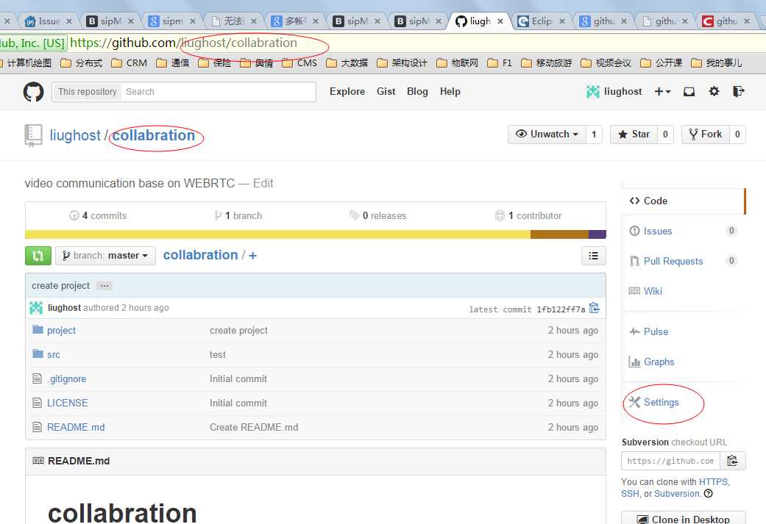Open the src folder

click(53, 355)
